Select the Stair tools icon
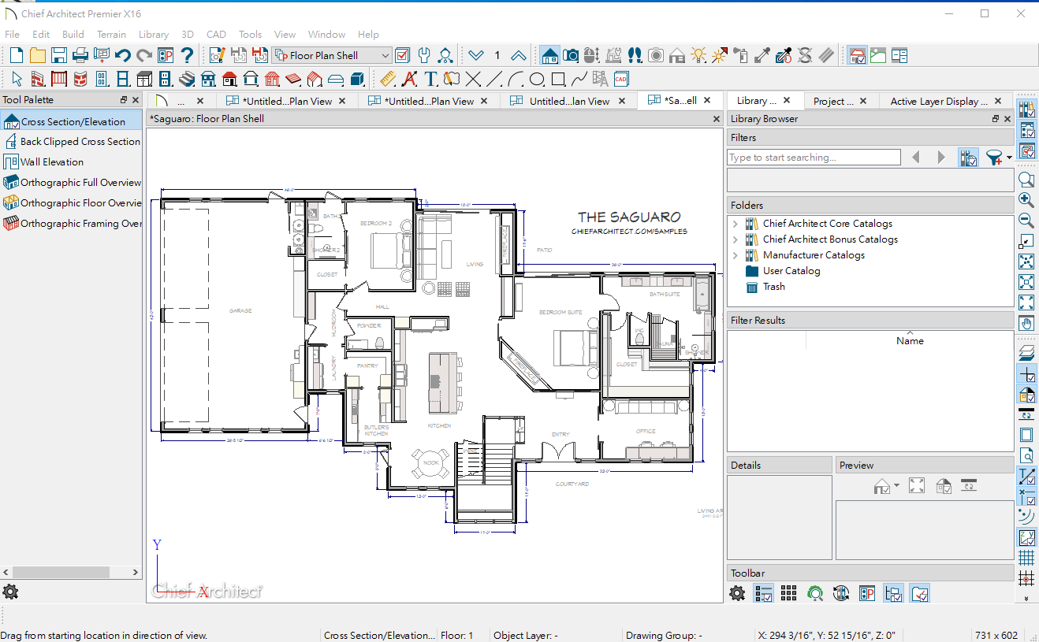 [187, 79]
